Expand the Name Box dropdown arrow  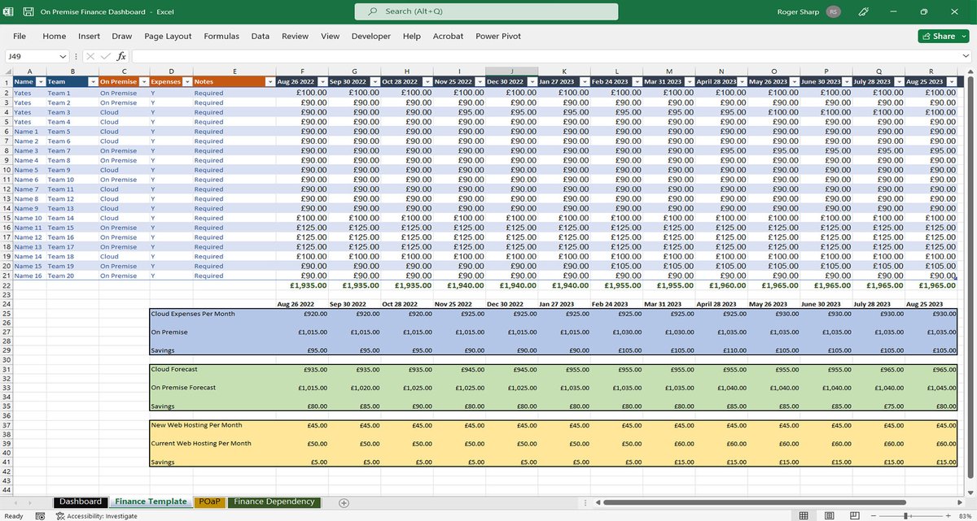tap(64, 56)
